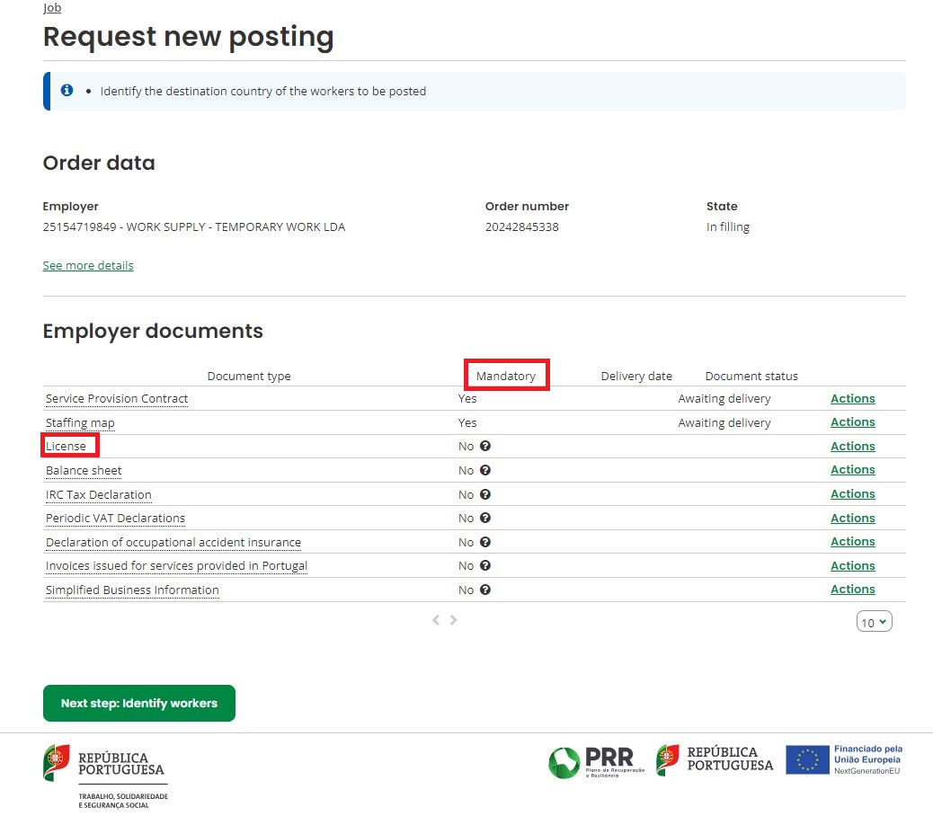Click help icon next to License row
This screenshot has height=825, width=933.
[x=485, y=447]
